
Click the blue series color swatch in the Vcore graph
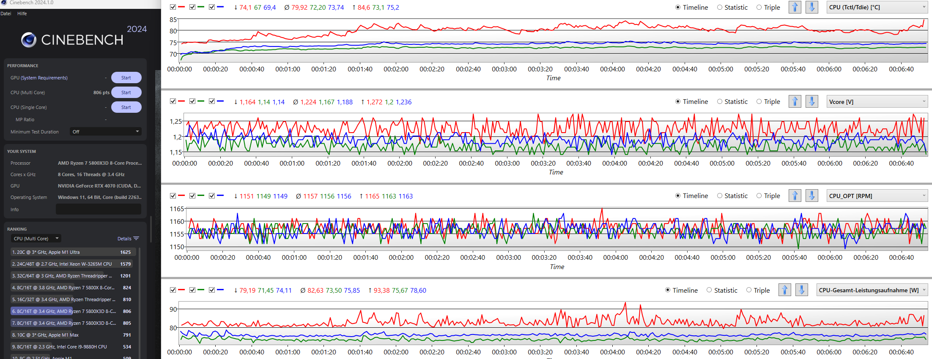220,101
